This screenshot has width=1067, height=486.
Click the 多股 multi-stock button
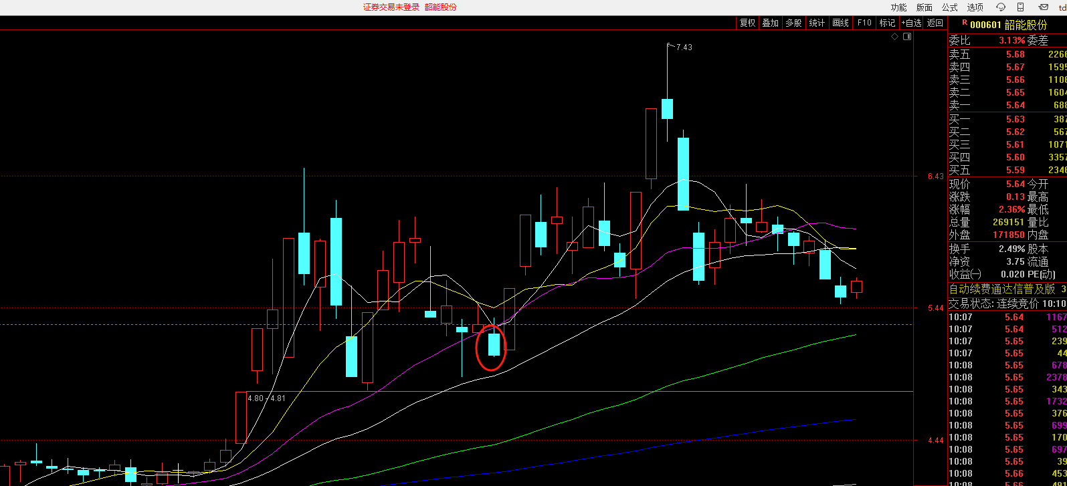[793, 23]
